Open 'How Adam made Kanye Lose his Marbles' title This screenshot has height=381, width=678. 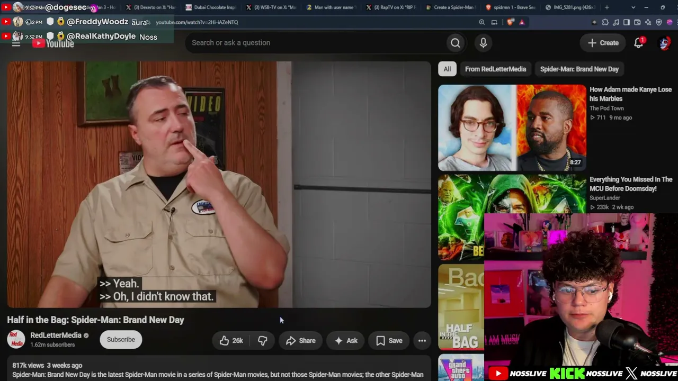pos(630,94)
